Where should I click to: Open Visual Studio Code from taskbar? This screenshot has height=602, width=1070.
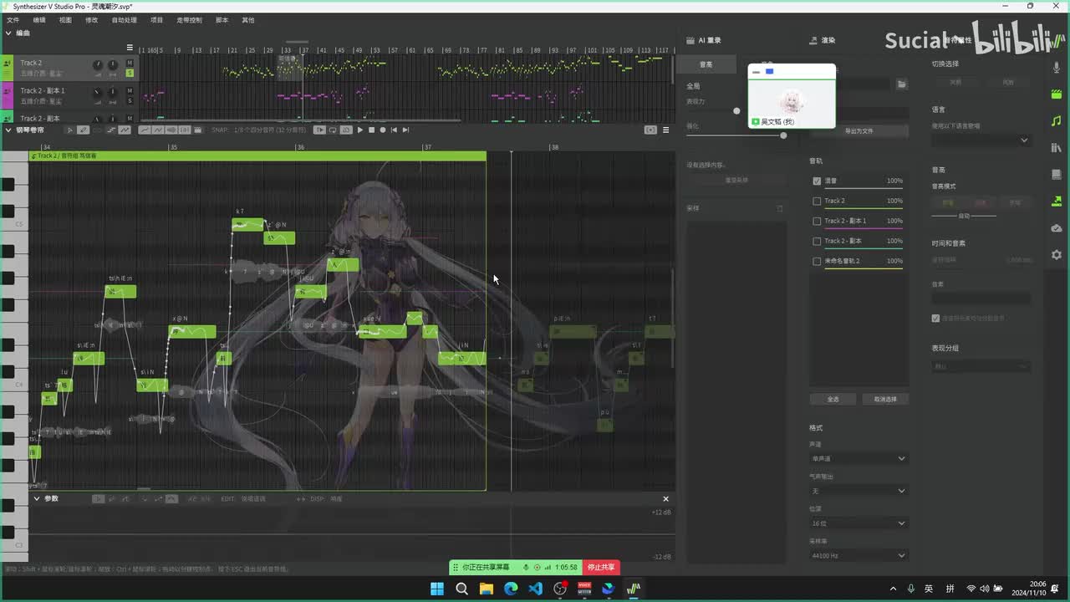[536, 589]
